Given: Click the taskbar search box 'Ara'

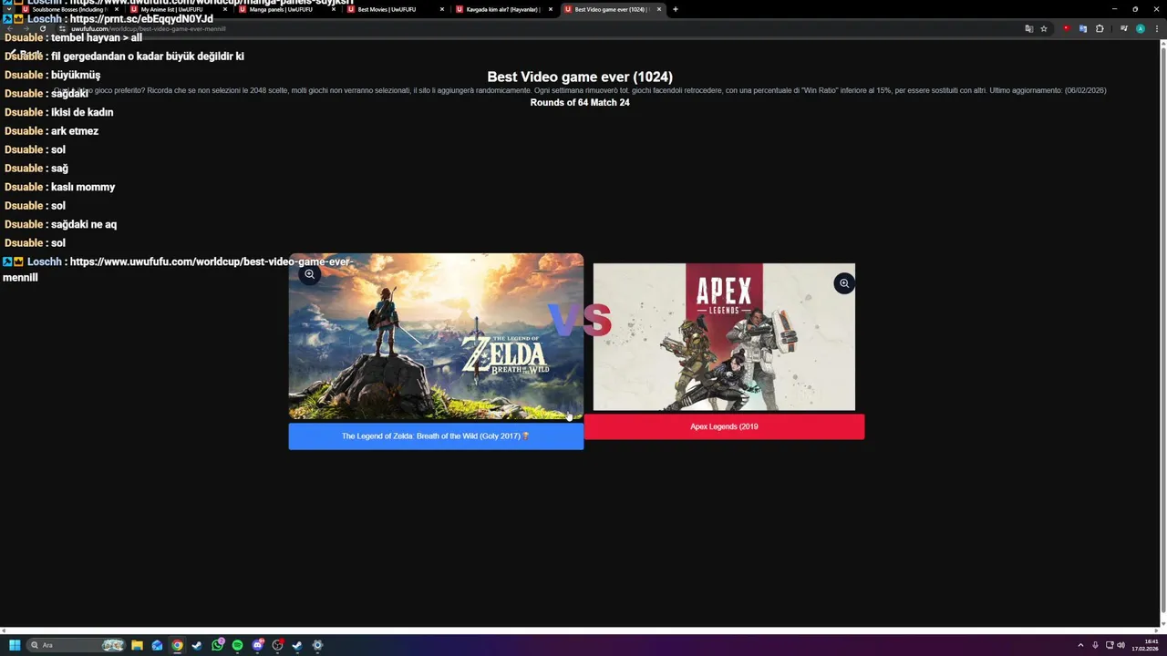Looking at the screenshot, I should 76,645.
